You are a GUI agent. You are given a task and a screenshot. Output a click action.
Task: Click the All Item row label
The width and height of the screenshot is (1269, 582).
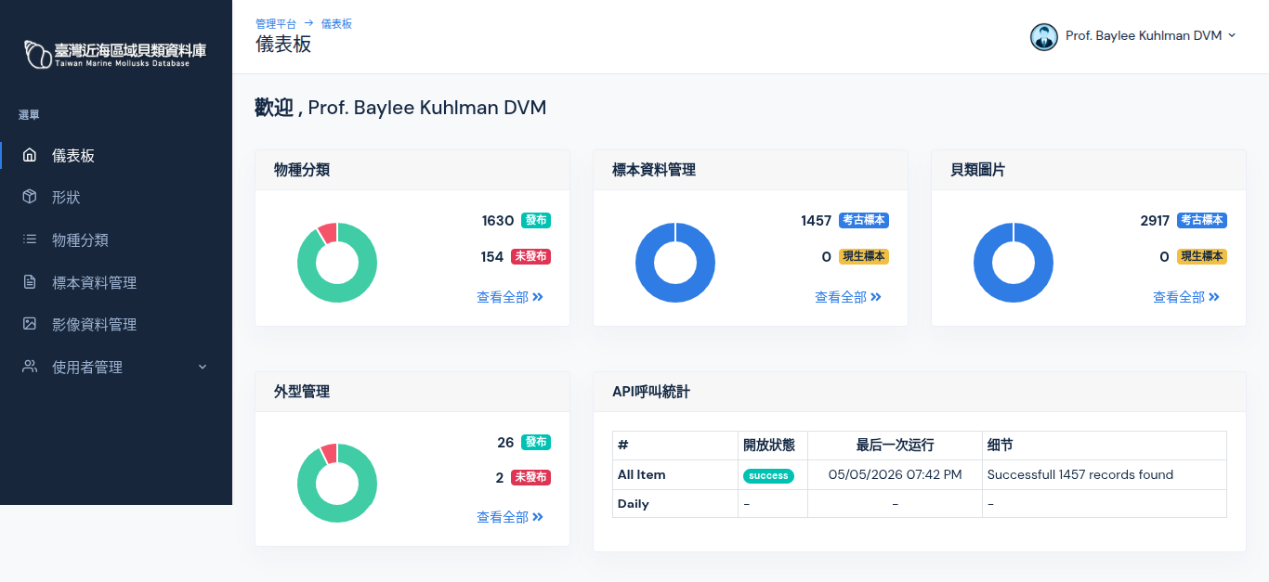coord(642,474)
